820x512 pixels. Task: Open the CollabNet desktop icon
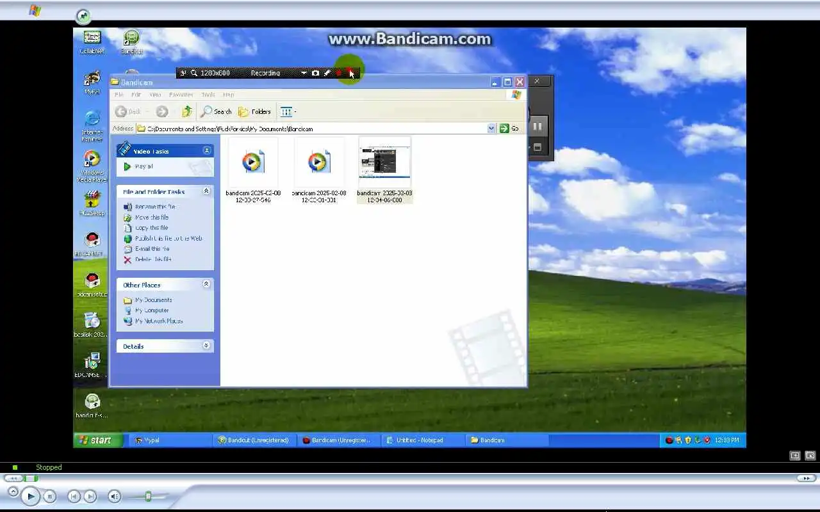pos(92,42)
